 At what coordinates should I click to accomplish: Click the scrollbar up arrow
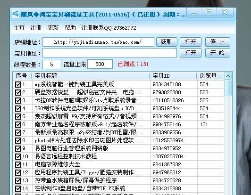(x=228, y=76)
